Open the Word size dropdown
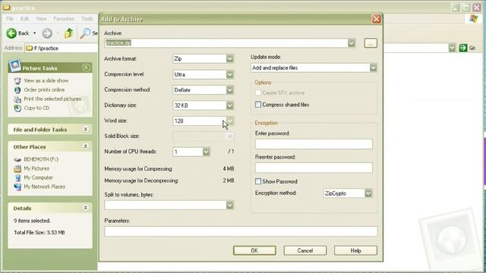Screen dimensions: 486x273 click(x=229, y=121)
